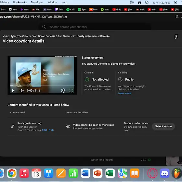This screenshot has height=182, width=182.
Task: Jump to 0:00 content timestamp
Action: point(44,130)
